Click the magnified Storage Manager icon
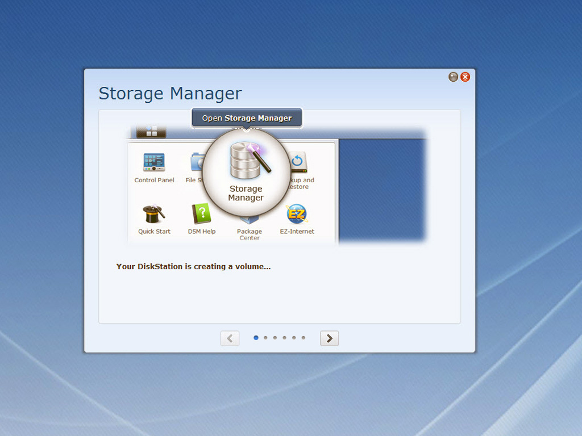The height and width of the screenshot is (436, 582). pyautogui.click(x=251, y=161)
